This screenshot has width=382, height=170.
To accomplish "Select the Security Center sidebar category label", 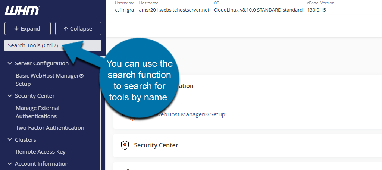I will (x=35, y=96).
